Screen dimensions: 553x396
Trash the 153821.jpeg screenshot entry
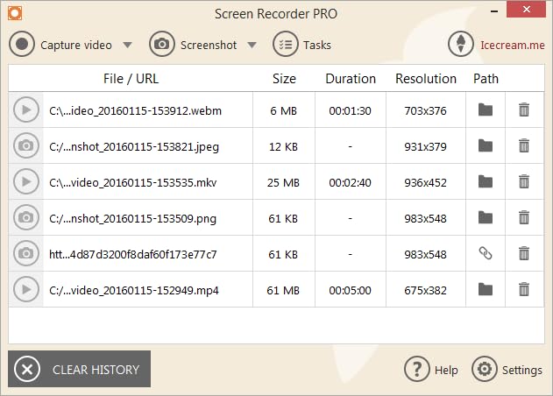point(524,146)
